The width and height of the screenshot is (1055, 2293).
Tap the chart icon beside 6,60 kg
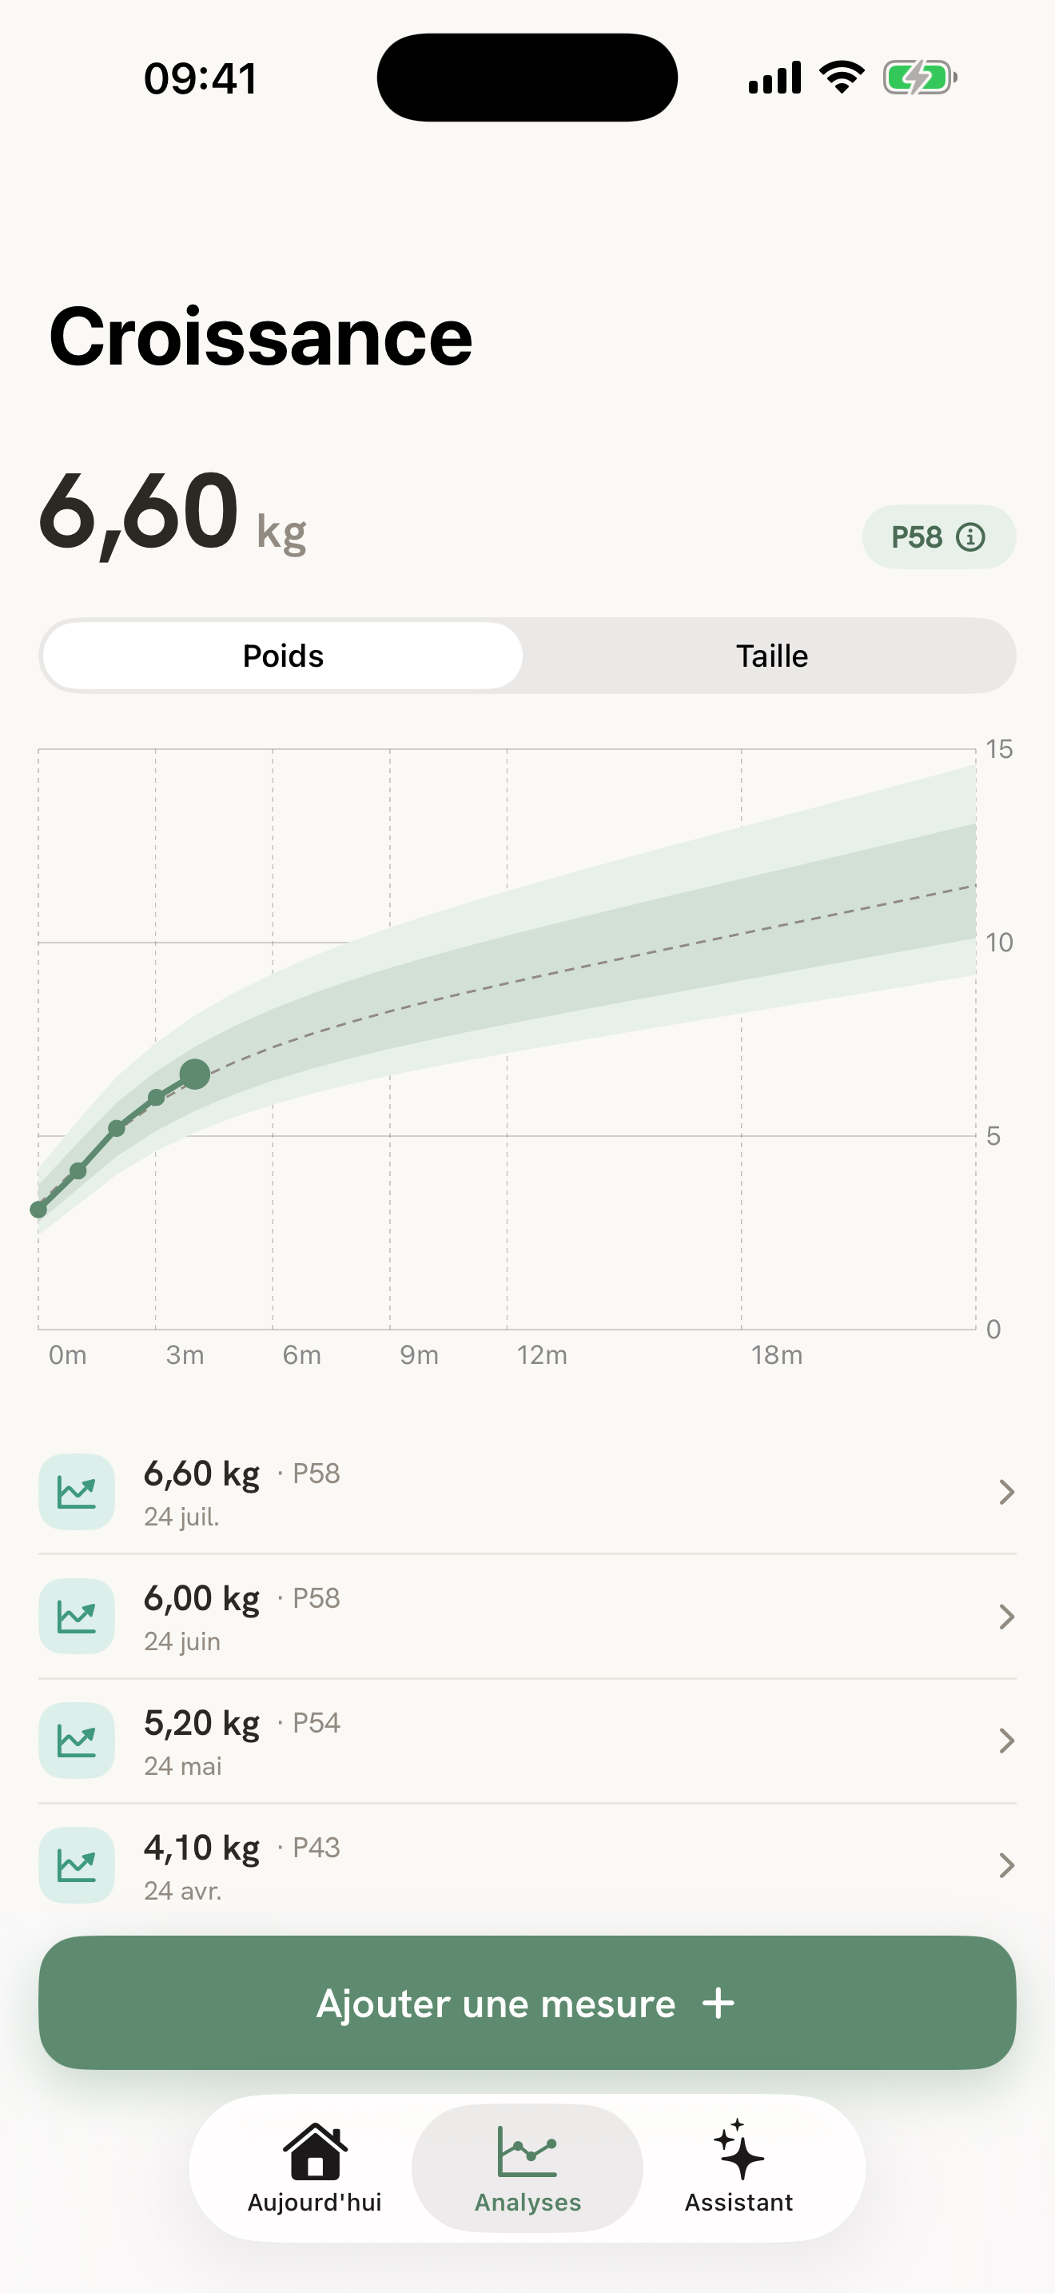click(x=77, y=1492)
